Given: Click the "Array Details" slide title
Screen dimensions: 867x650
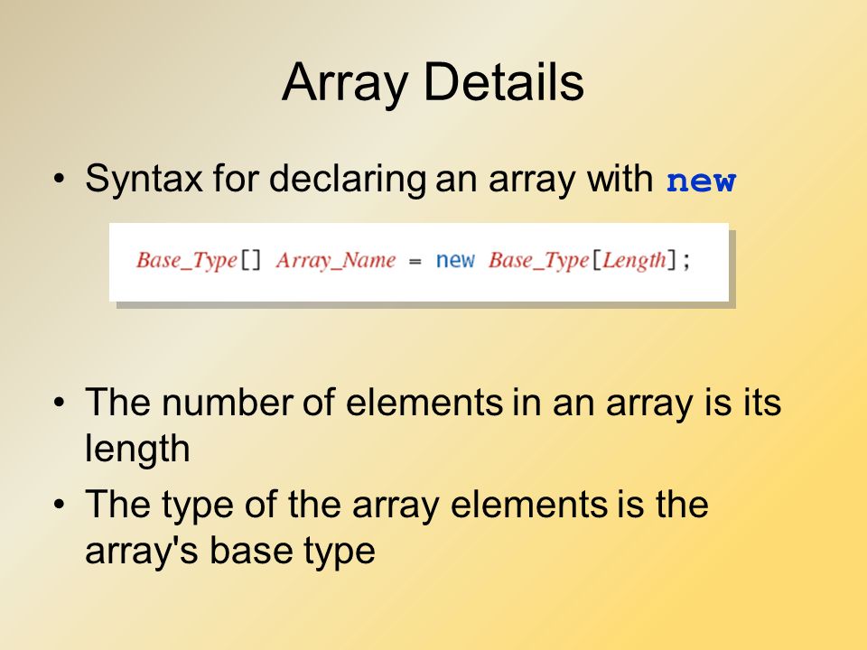Looking at the screenshot, I should click(433, 83).
